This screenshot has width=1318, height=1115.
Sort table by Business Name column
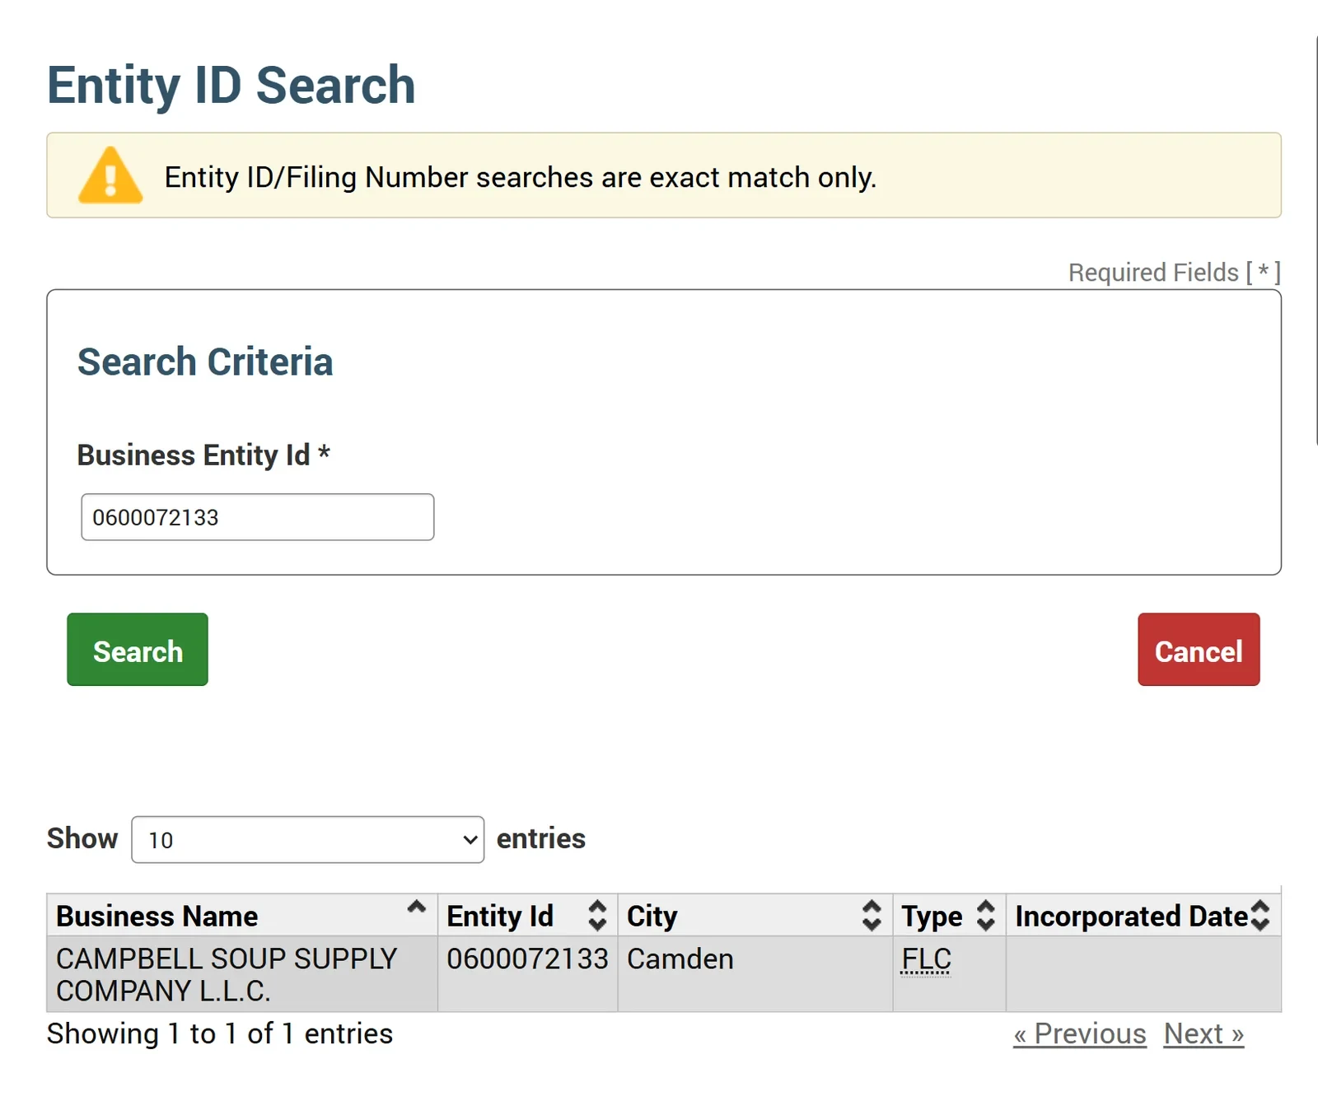click(x=242, y=915)
